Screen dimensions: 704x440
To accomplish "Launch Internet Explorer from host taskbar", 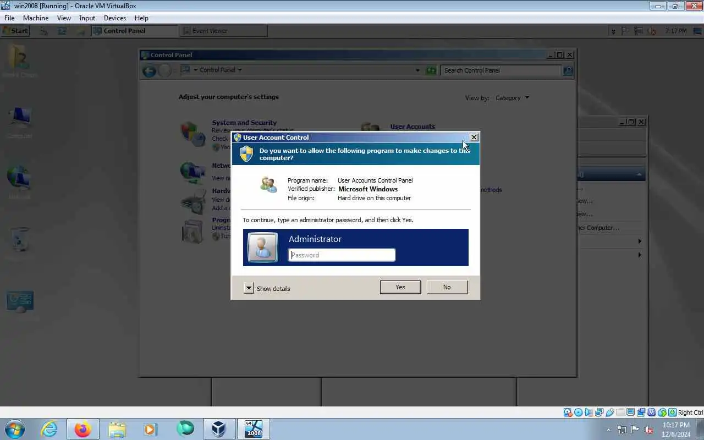I will (50, 429).
